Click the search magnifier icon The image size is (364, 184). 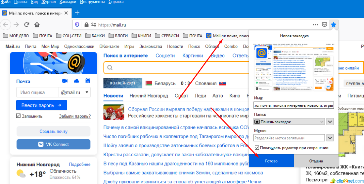click(x=110, y=68)
